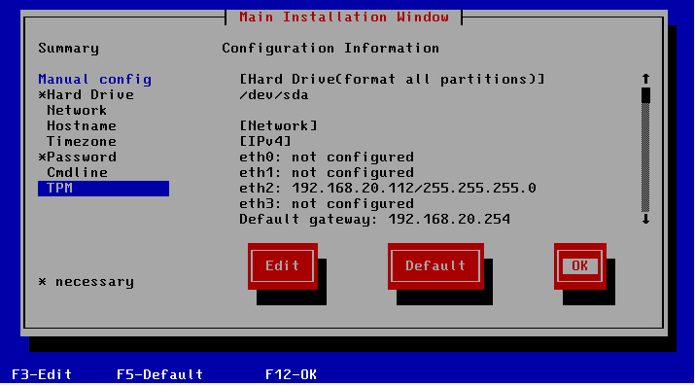The height and width of the screenshot is (385, 695).
Task: Click the F5-Default shortcut label
Action: coord(160,374)
